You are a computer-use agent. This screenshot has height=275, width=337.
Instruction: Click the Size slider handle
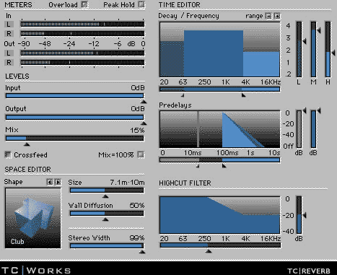coord(105,196)
